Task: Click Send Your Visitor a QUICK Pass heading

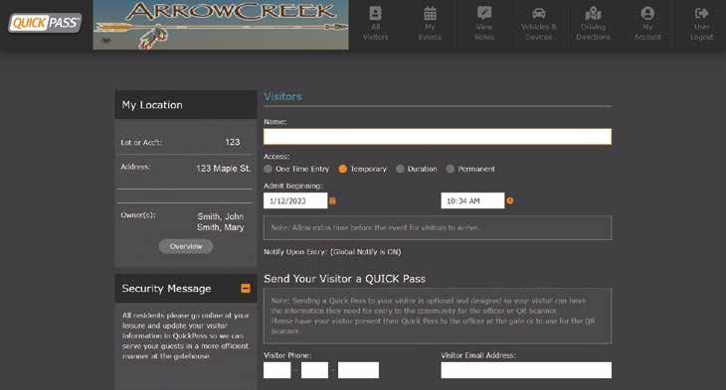Action: (x=344, y=279)
